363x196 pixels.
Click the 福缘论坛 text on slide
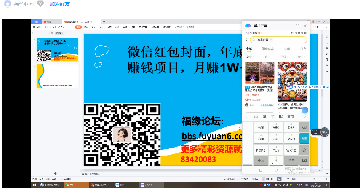[203, 121]
